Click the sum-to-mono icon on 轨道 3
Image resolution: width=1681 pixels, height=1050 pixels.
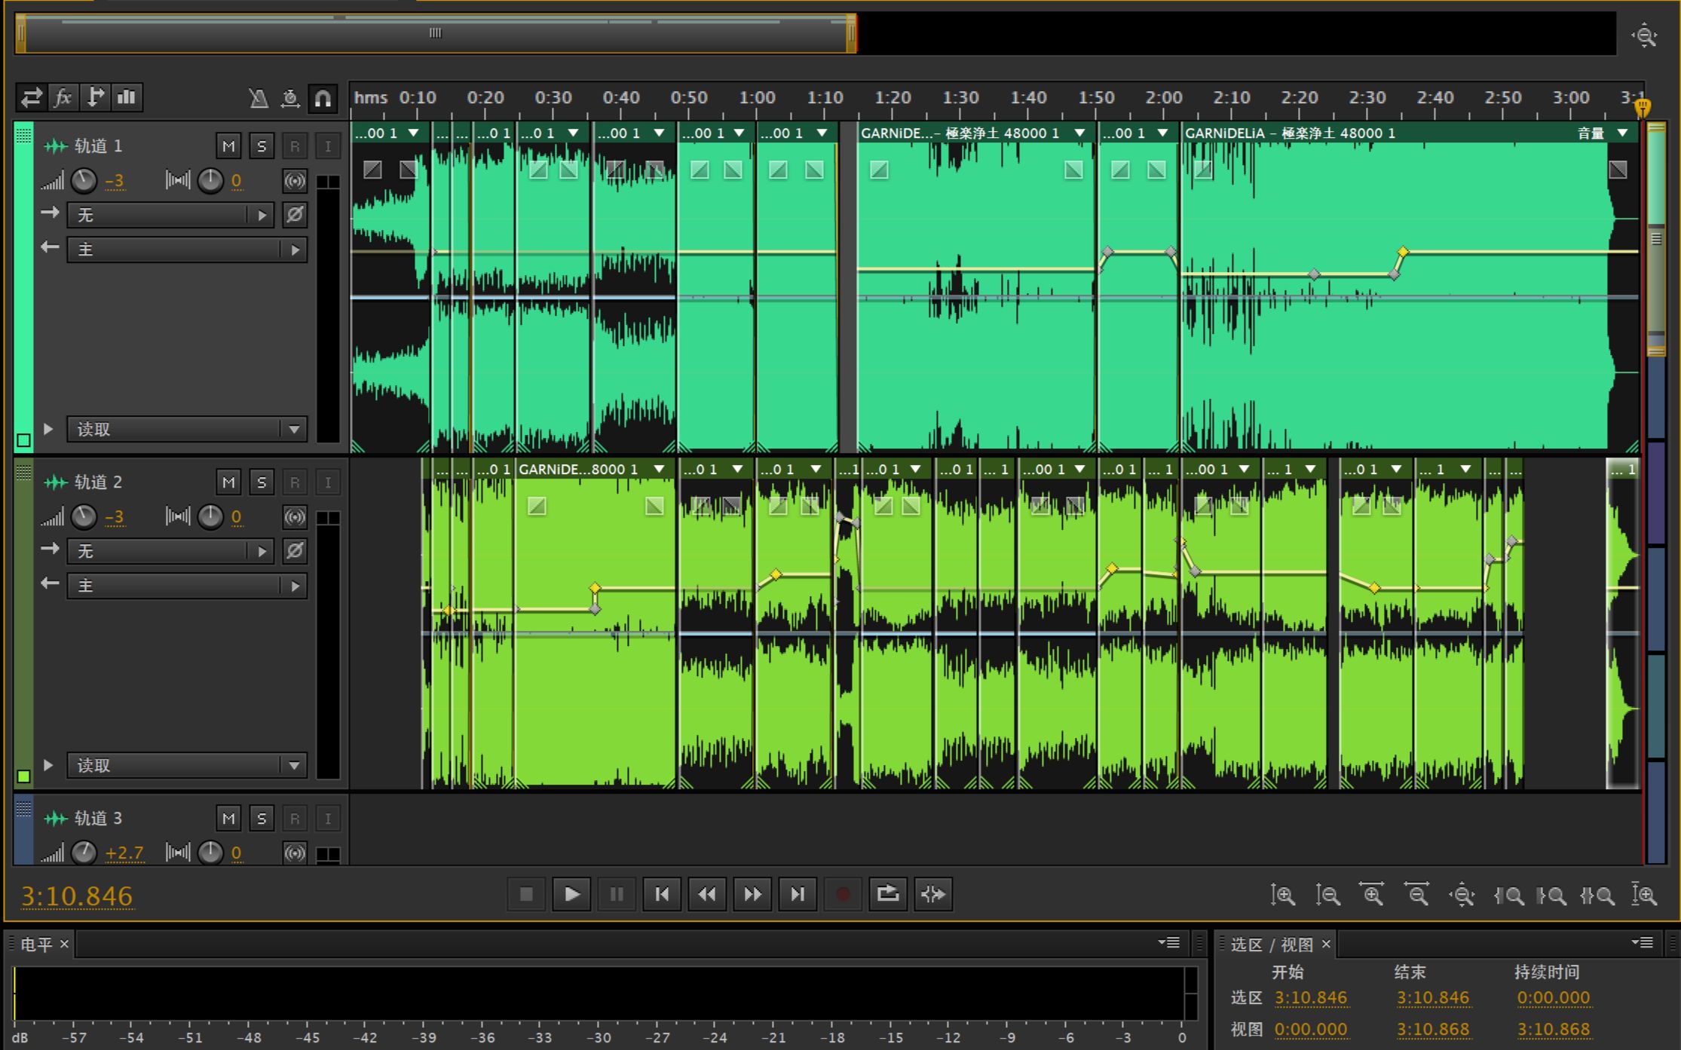[x=295, y=853]
